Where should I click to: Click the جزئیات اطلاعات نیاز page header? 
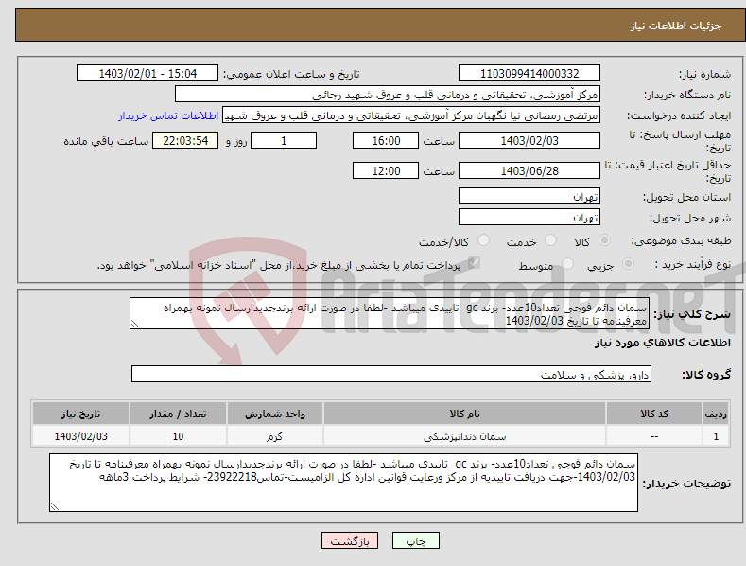click(x=676, y=26)
